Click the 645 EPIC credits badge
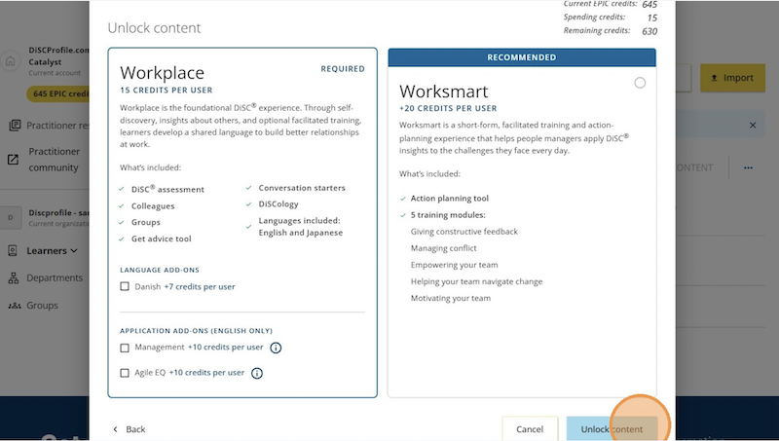Viewport: 779px width, 441px height. [x=58, y=93]
